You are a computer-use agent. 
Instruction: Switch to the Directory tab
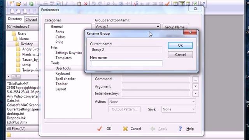click(x=15, y=19)
